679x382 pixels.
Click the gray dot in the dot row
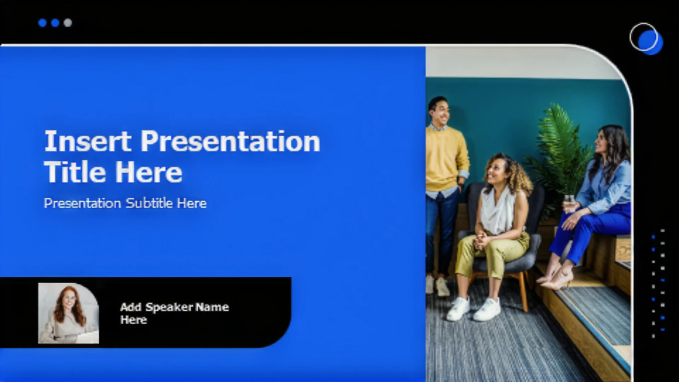pos(68,23)
